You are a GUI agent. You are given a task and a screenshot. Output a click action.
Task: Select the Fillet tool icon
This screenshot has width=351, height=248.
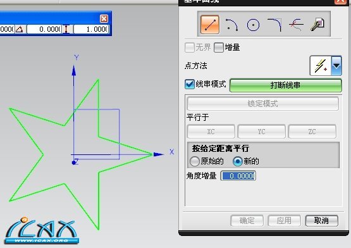pyautogui.click(x=274, y=25)
